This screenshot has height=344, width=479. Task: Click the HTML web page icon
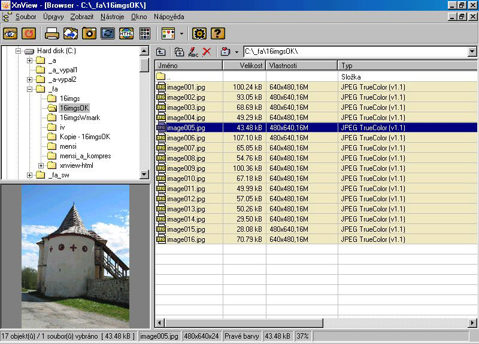click(126, 33)
